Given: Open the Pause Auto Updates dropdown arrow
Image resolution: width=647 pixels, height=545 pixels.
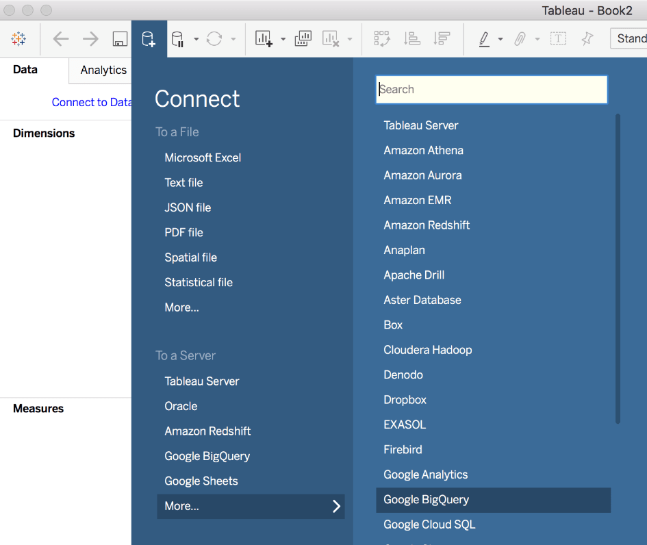Looking at the screenshot, I should coord(196,40).
